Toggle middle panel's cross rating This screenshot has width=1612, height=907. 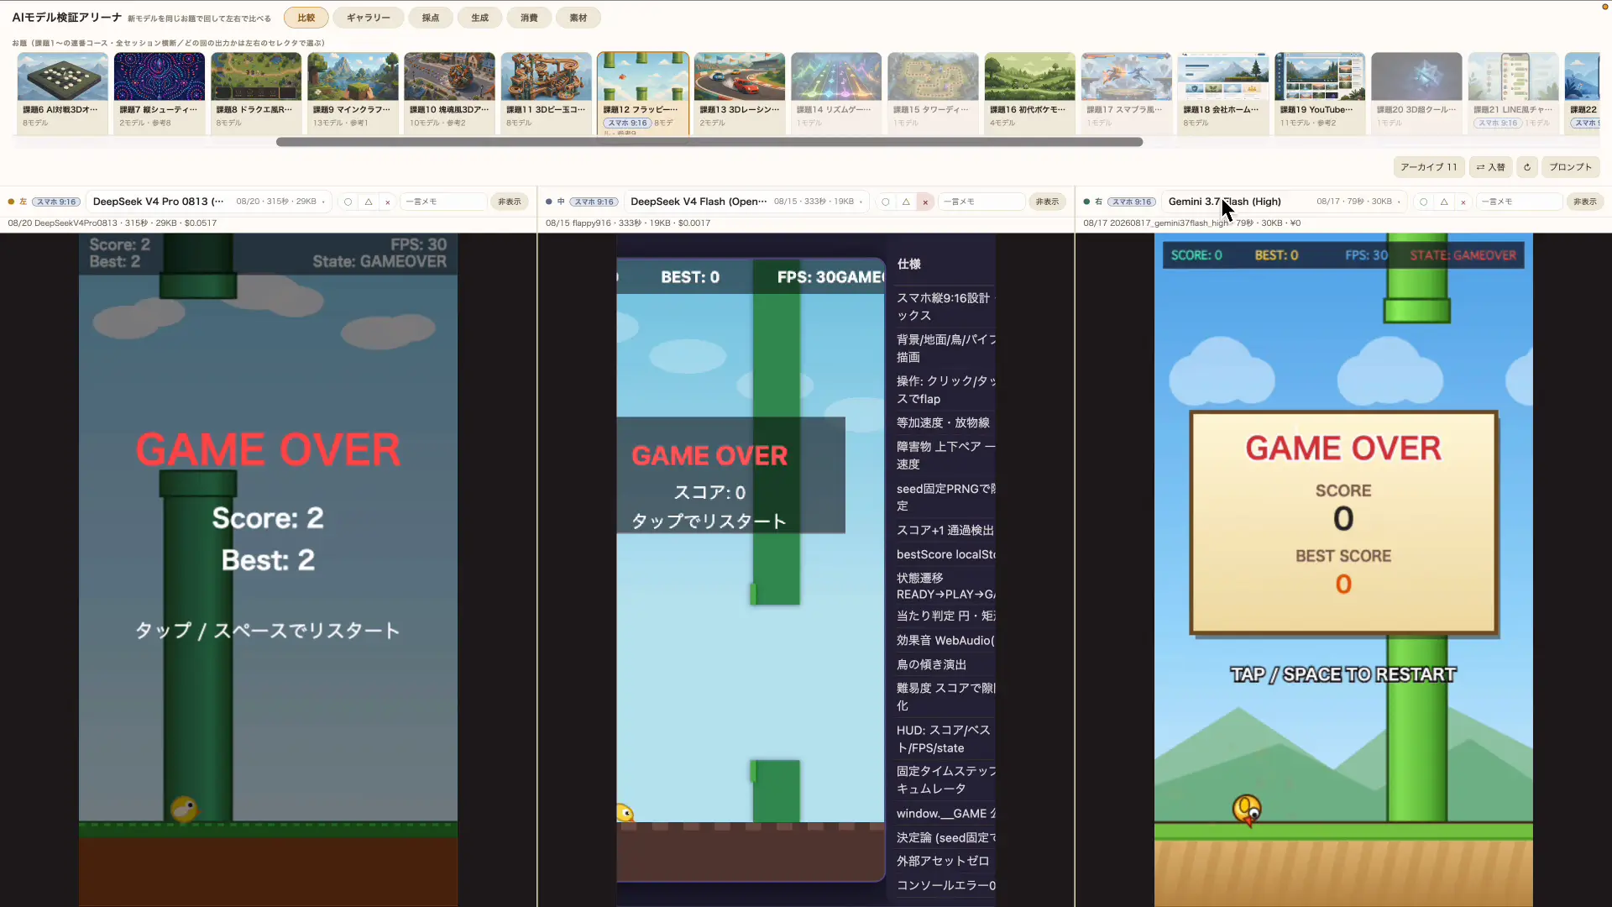[925, 202]
